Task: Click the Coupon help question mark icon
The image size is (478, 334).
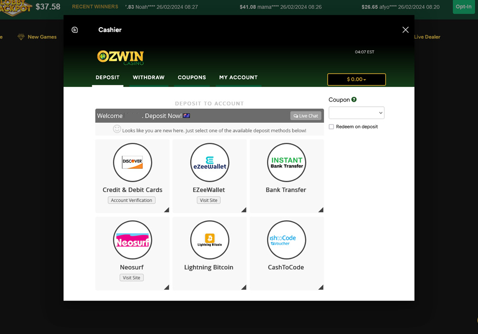Action: click(x=354, y=99)
